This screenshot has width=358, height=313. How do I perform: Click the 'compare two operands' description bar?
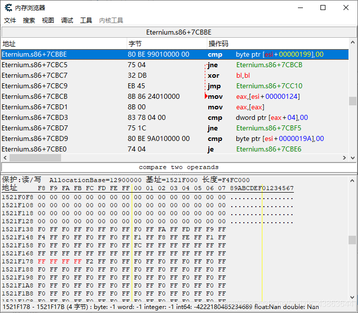tap(179, 167)
